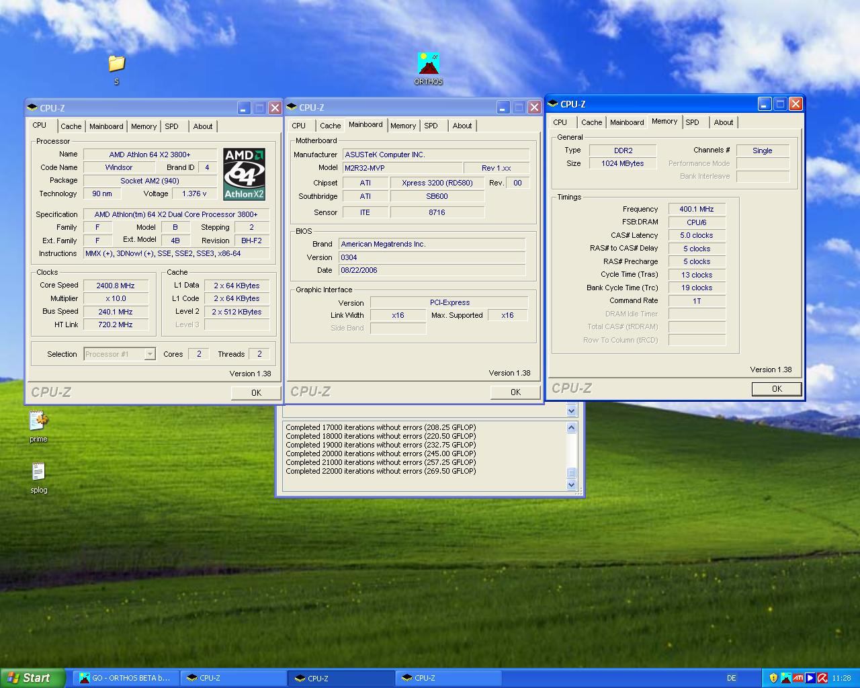Click OK in the Memory CPU-Z window

click(x=777, y=388)
